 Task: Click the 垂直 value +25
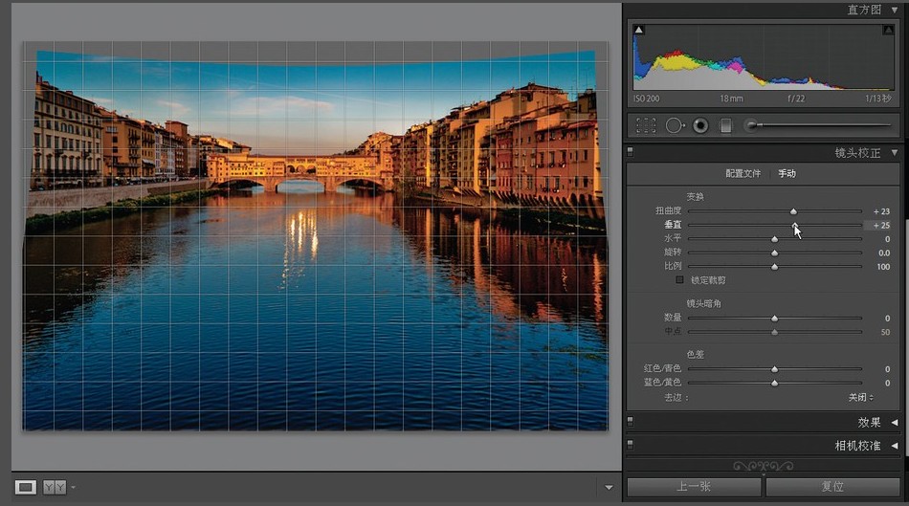[x=881, y=226]
